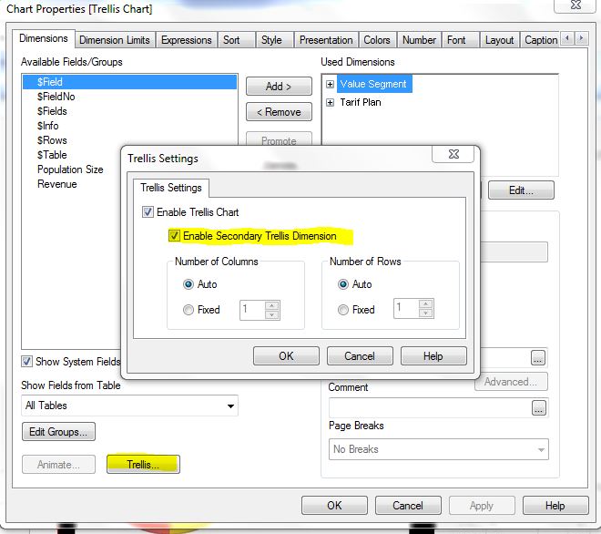Select Auto for Number of Columns

[x=188, y=284]
